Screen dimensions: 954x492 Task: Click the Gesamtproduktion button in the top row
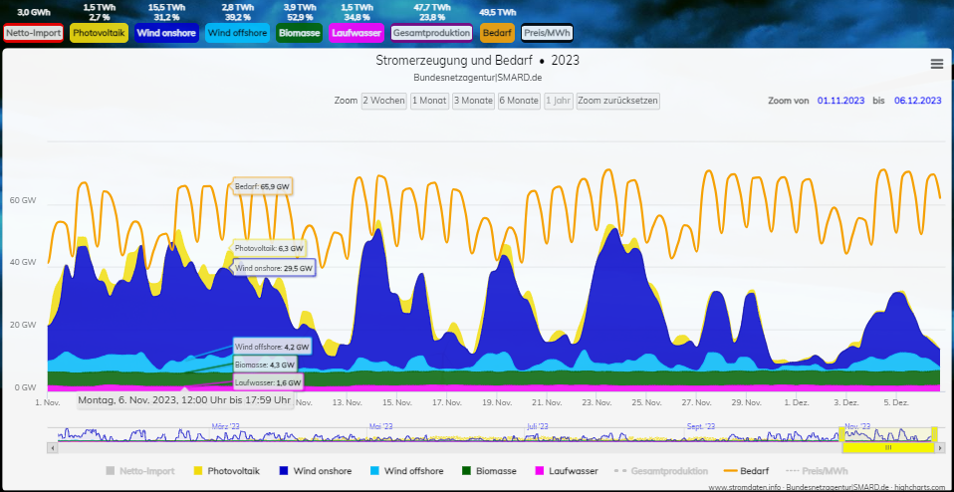click(x=431, y=33)
